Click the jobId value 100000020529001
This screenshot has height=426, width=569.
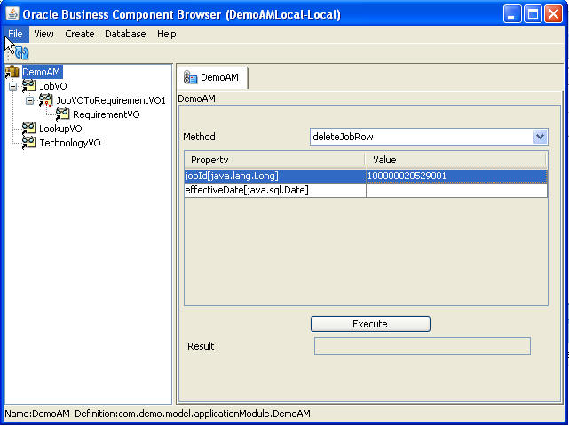[456, 176]
